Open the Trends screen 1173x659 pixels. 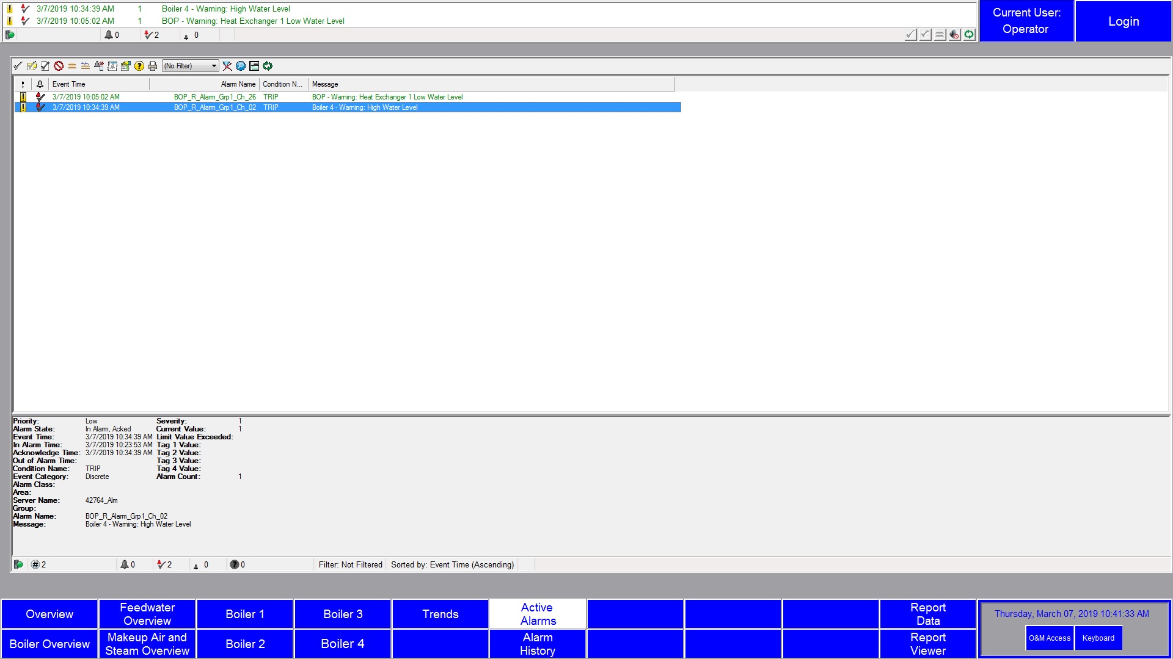click(440, 614)
